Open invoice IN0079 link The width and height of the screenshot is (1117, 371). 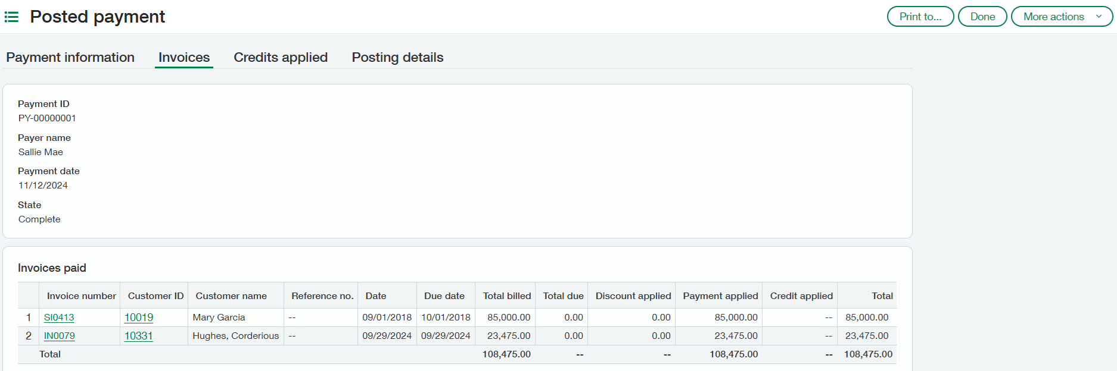pyautogui.click(x=60, y=336)
